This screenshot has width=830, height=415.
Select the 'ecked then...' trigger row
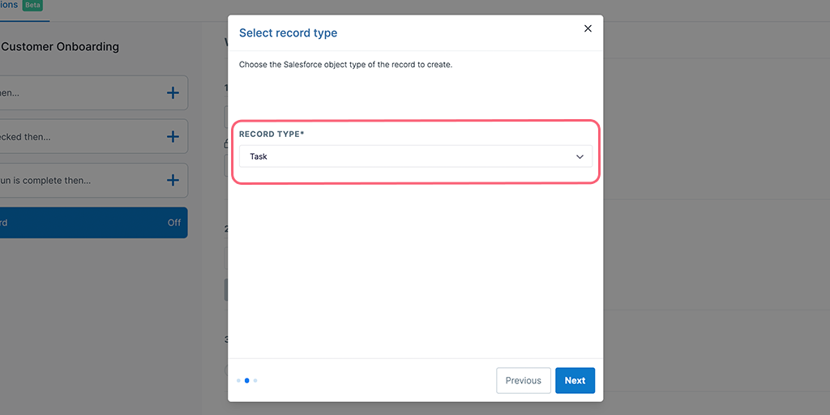tap(93, 137)
